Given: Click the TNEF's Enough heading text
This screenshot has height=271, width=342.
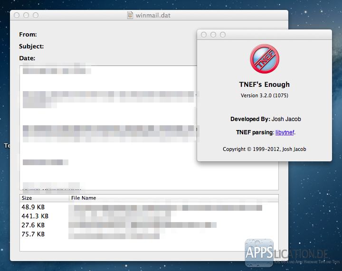Looking at the screenshot, I should (x=265, y=84).
